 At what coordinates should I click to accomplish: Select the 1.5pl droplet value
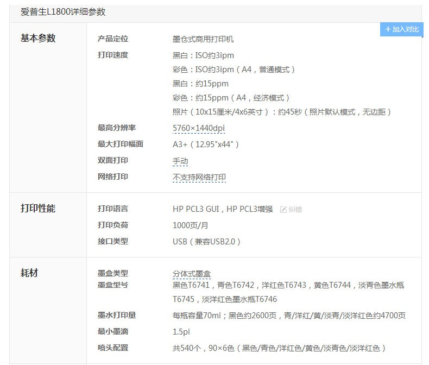[x=181, y=332]
